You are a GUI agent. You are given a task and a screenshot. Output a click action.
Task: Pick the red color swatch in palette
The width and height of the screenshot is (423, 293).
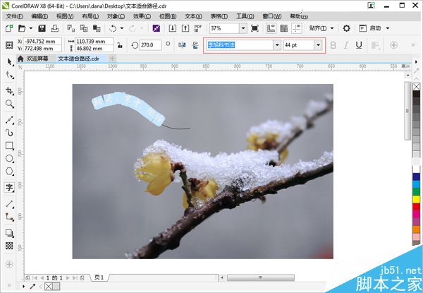[416, 207]
